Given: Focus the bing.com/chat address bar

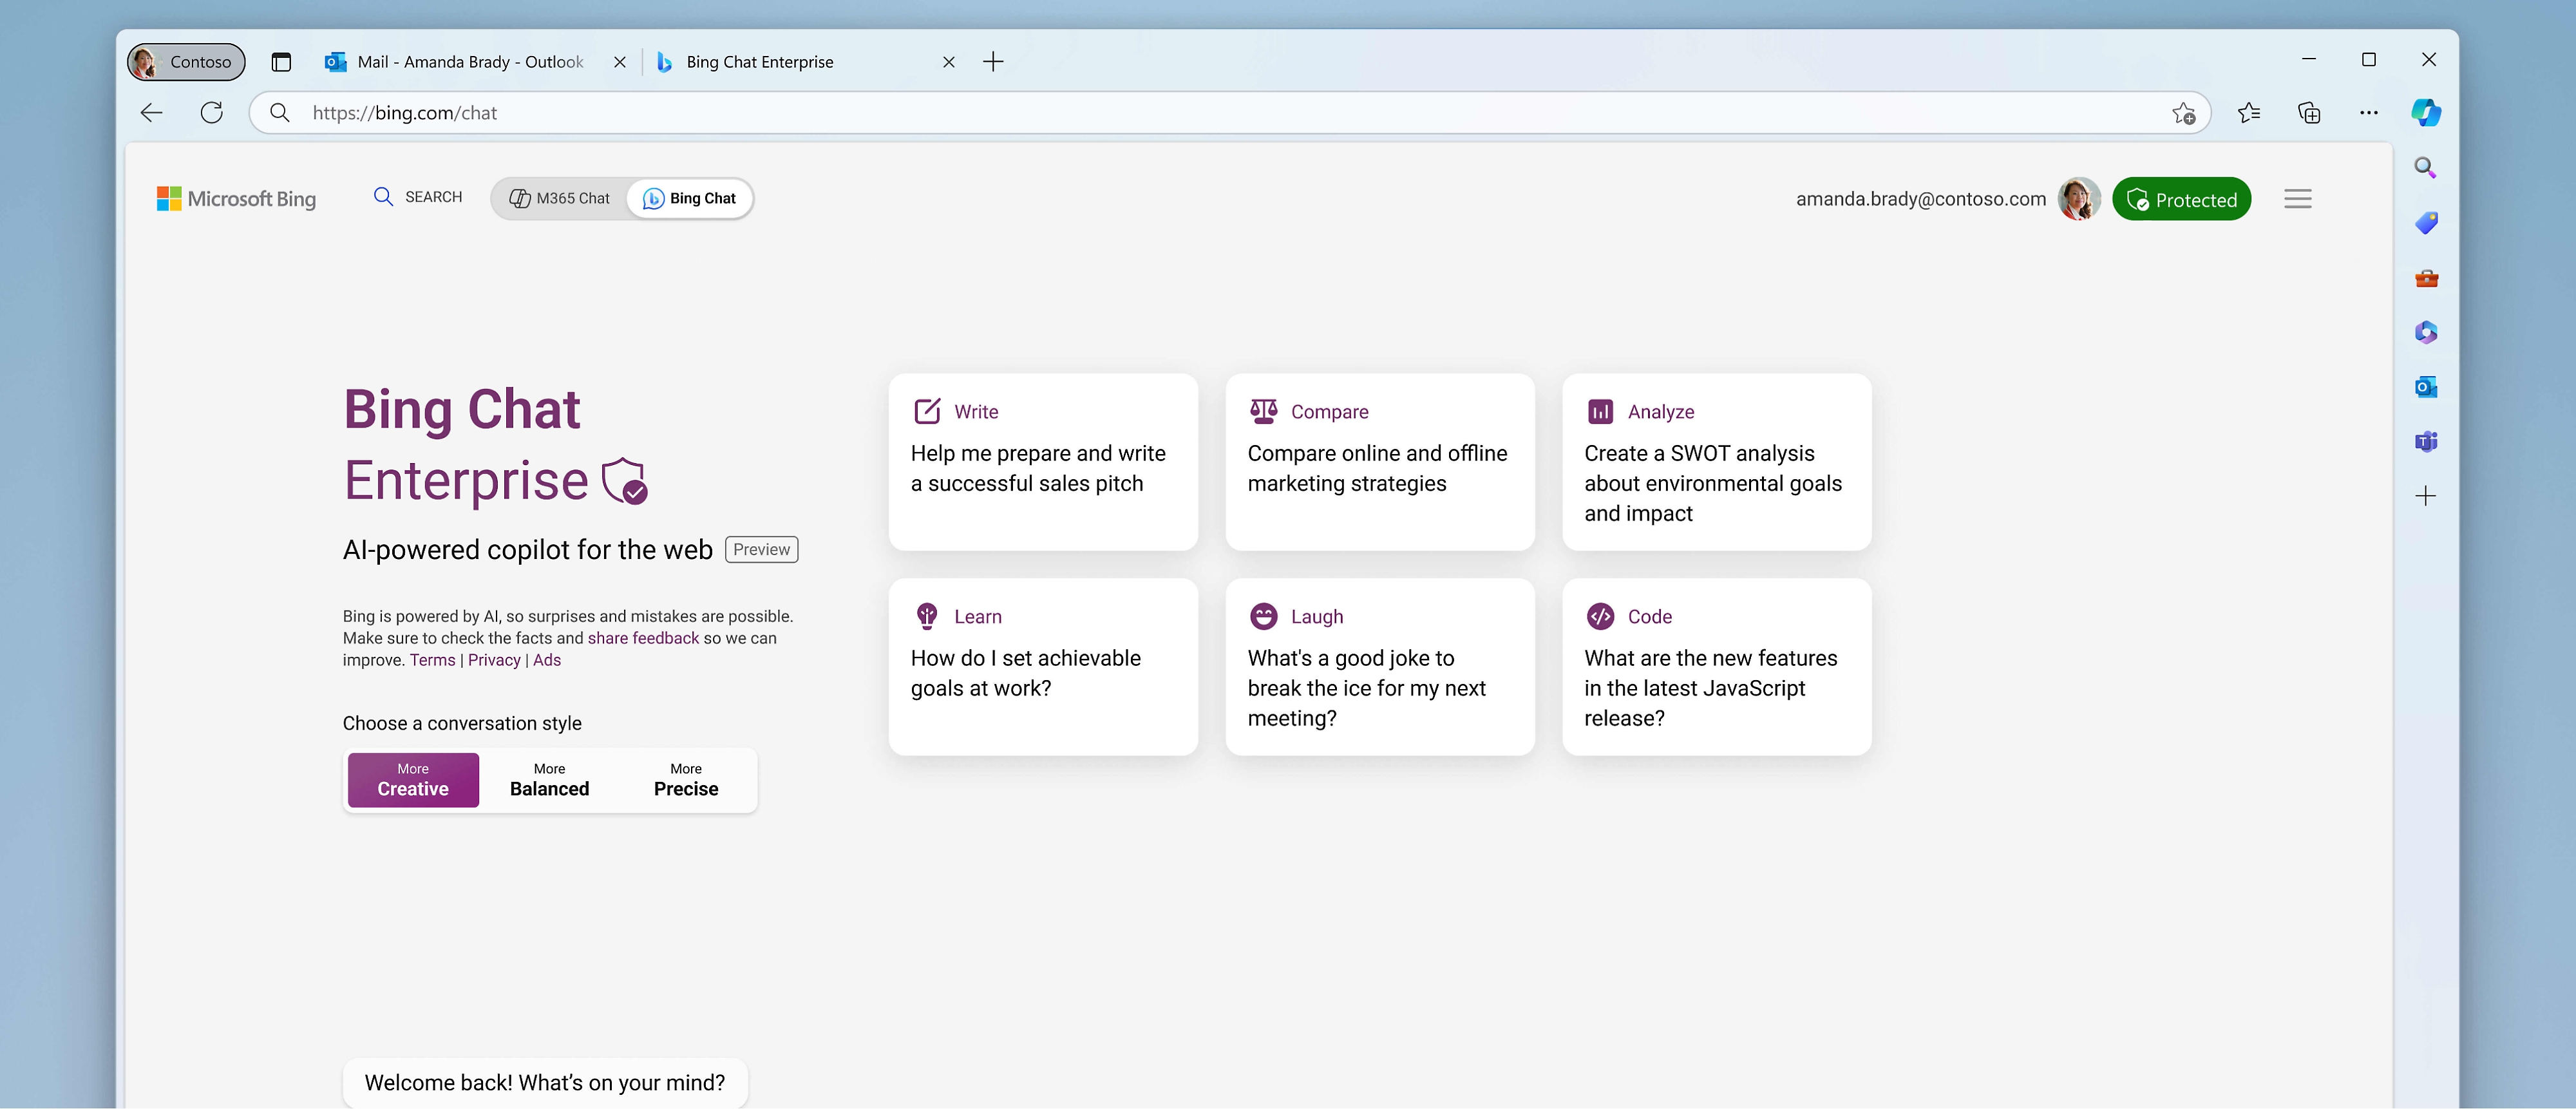Looking at the screenshot, I should tap(1229, 113).
